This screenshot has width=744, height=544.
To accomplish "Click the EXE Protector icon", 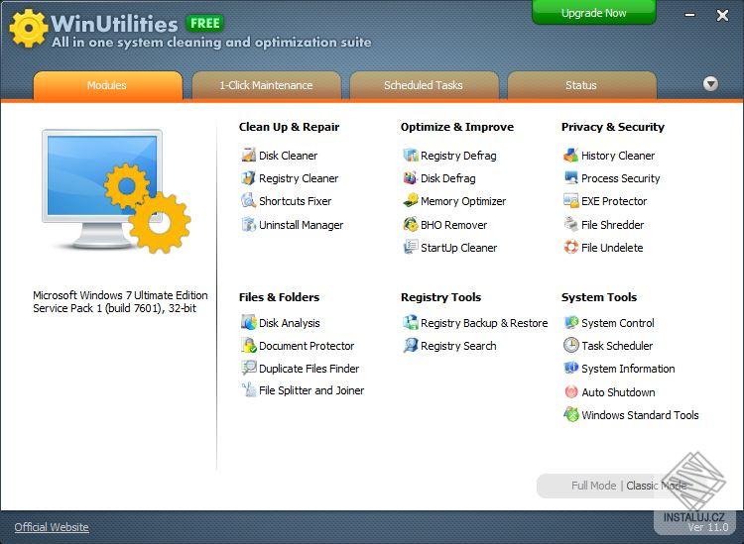I will tap(570, 201).
